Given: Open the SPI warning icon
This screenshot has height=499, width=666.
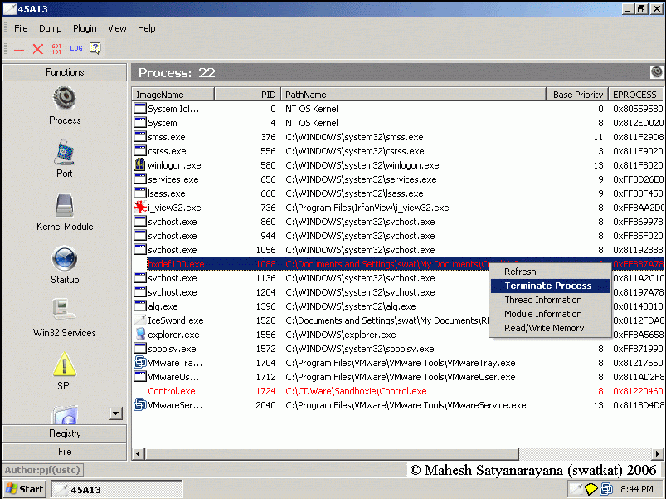Looking at the screenshot, I should point(65,364).
